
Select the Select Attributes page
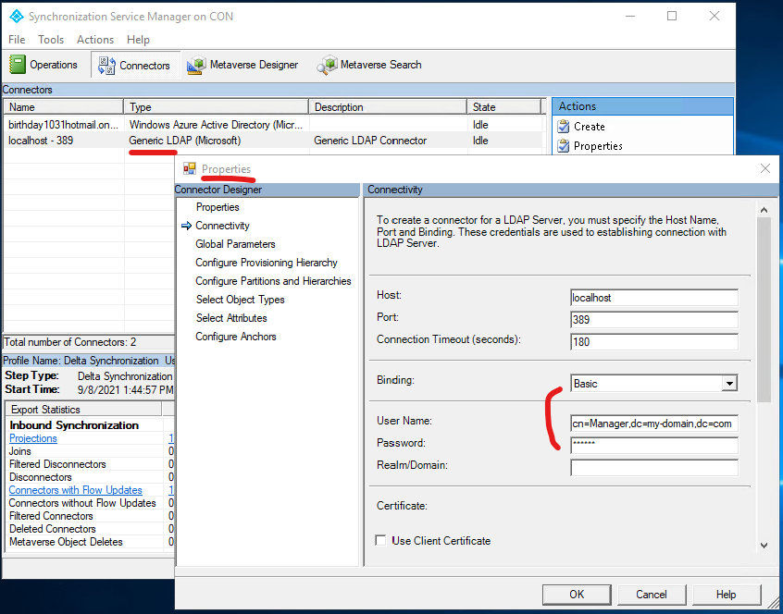point(231,318)
